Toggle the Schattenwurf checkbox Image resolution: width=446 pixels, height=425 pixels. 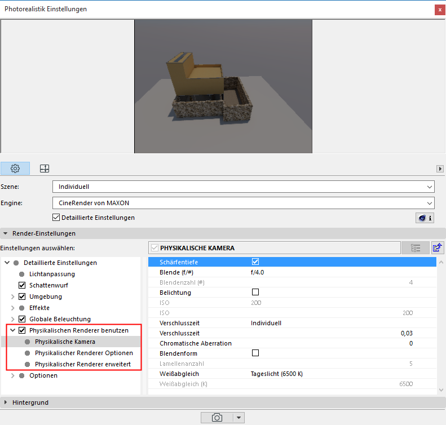point(22,285)
